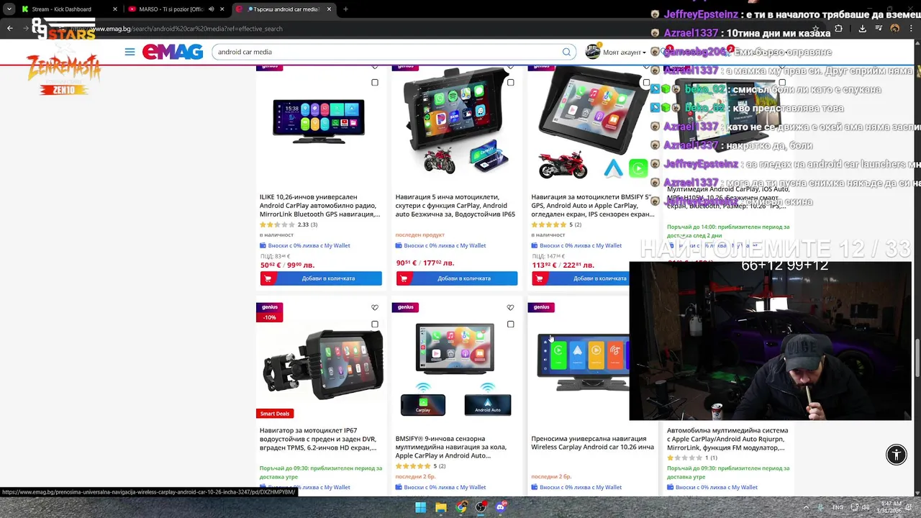Click the network tray icon
The image size is (921, 518).
pos(854,507)
